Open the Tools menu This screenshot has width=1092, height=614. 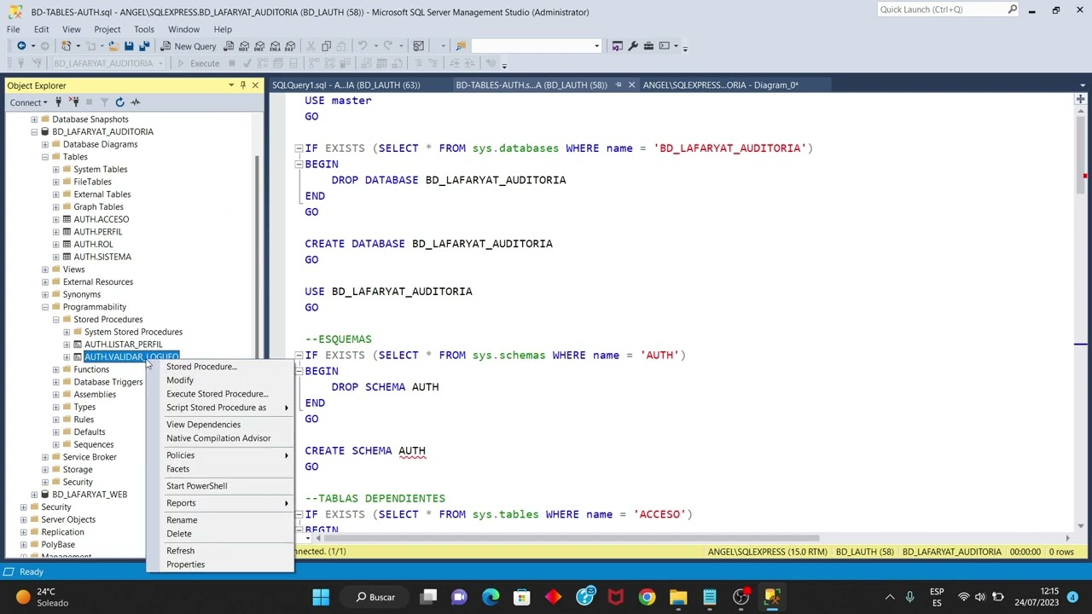coord(143,29)
